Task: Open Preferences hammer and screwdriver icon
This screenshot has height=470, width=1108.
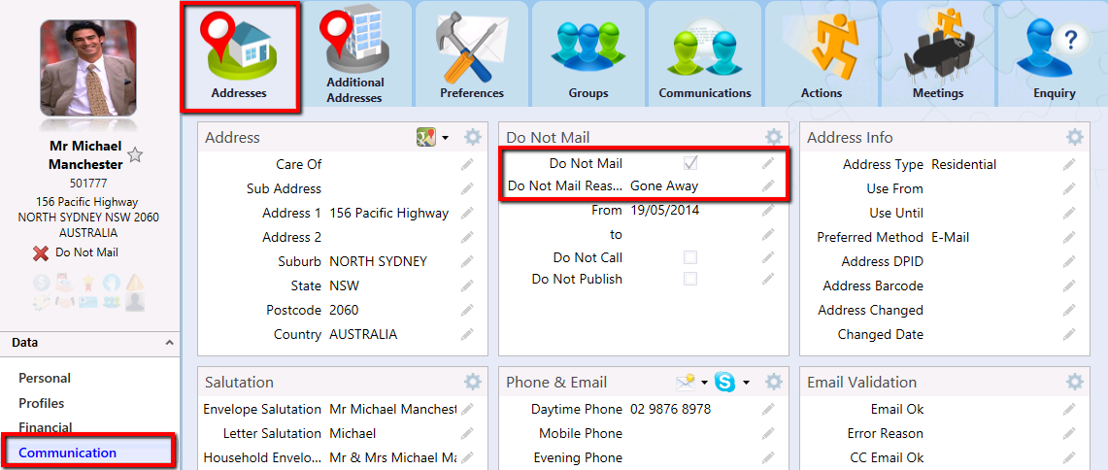Action: [472, 53]
